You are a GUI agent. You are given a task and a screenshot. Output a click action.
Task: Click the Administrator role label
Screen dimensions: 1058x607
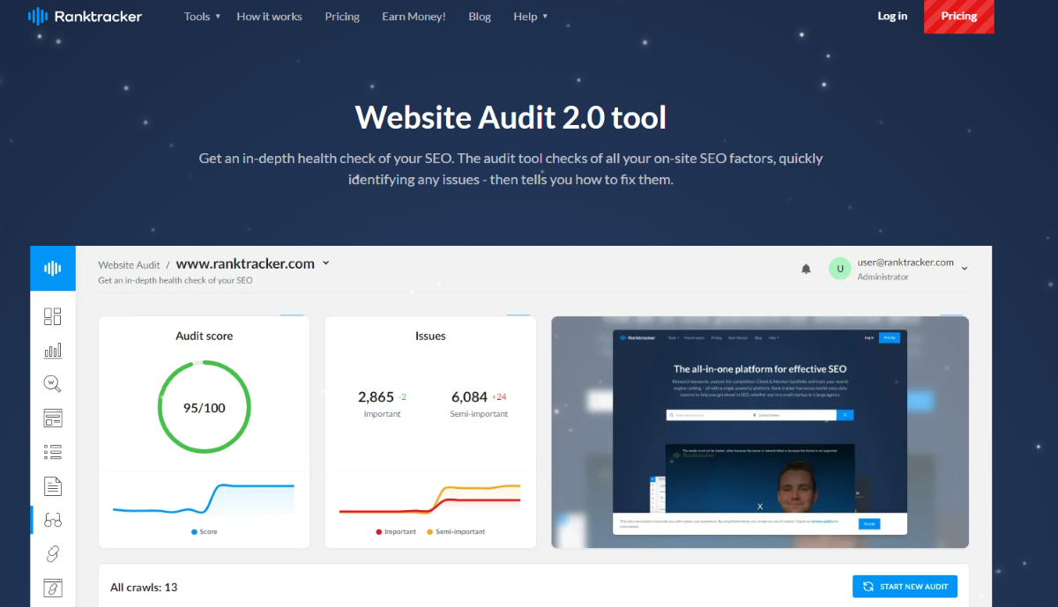click(x=883, y=277)
